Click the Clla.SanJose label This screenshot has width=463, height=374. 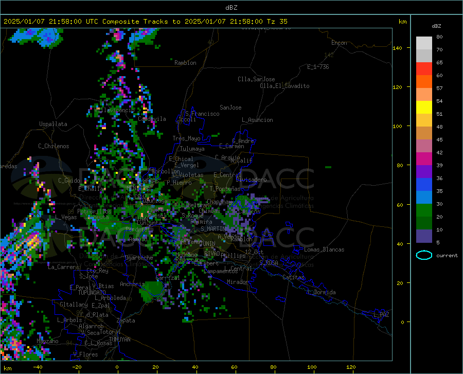pos(256,79)
